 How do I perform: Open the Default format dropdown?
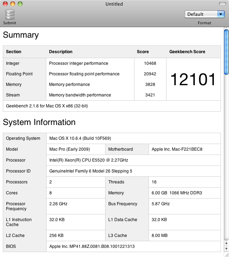pos(205,14)
